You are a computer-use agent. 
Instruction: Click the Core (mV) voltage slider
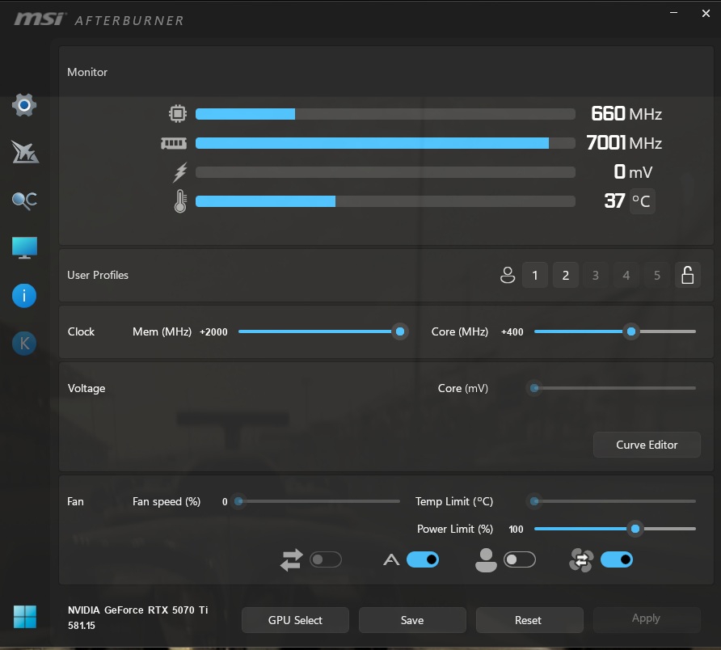615,388
